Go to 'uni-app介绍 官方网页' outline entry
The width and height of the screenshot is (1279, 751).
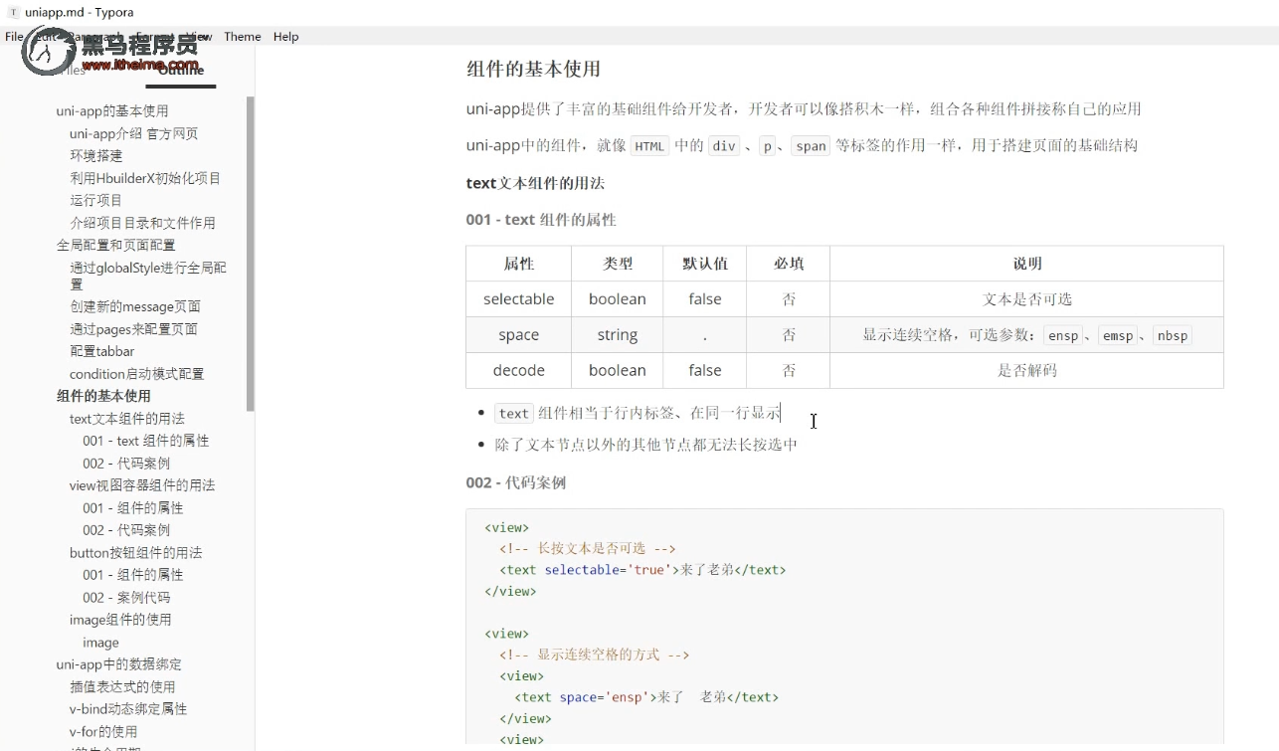[x=133, y=133]
